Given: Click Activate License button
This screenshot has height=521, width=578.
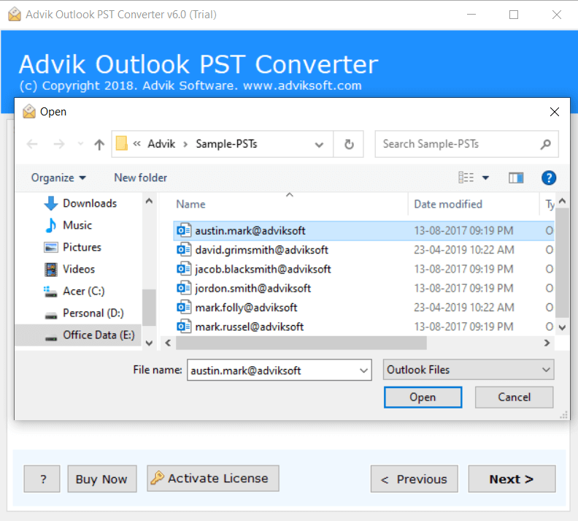Looking at the screenshot, I should [x=213, y=479].
